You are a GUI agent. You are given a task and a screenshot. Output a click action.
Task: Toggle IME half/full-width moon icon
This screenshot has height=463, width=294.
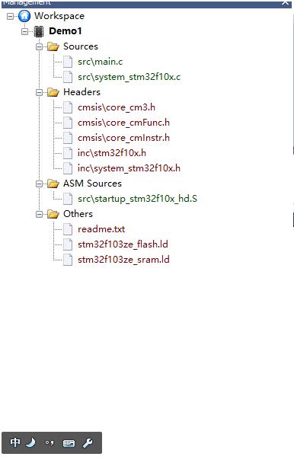(x=30, y=442)
